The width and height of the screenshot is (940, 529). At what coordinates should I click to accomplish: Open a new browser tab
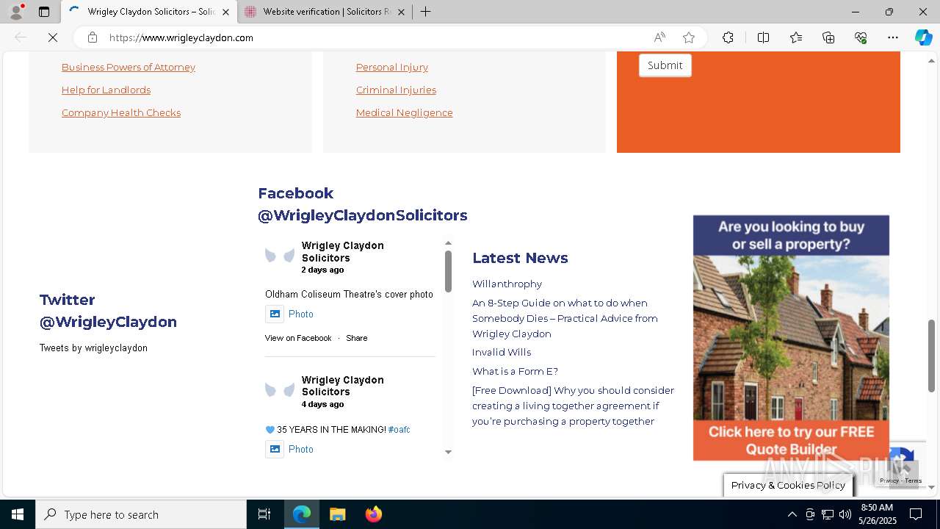(425, 12)
